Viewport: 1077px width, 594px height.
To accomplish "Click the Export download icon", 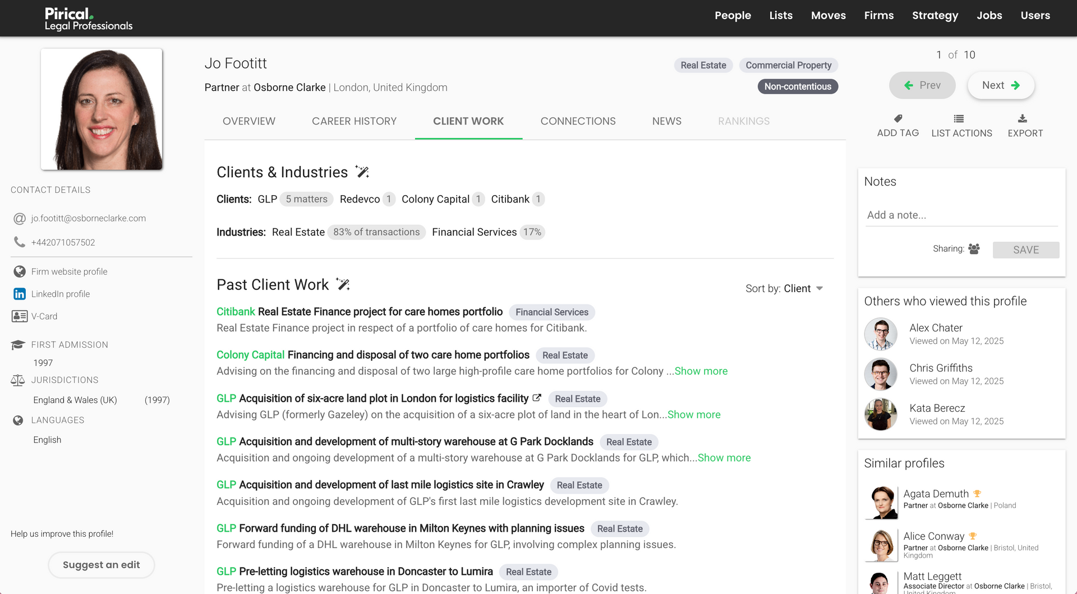I will pyautogui.click(x=1023, y=118).
